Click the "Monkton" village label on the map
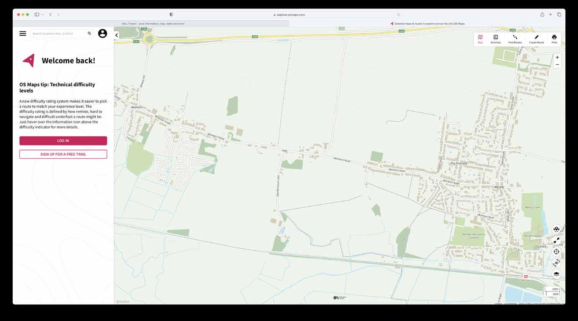578x321 pixels. (137, 107)
